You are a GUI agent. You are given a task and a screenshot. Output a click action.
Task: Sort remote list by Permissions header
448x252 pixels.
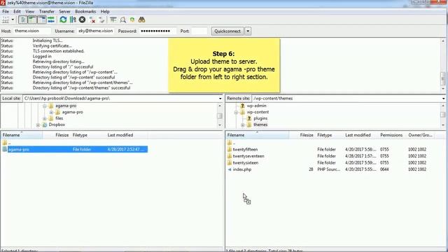[391, 135]
